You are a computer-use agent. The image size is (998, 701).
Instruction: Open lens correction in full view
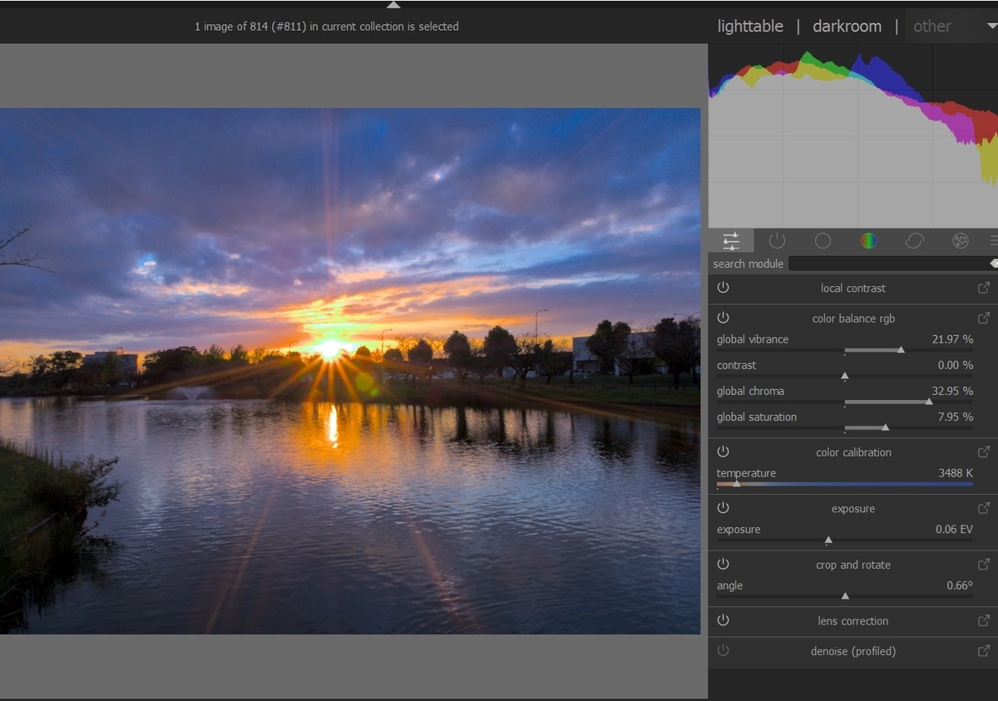click(x=984, y=620)
